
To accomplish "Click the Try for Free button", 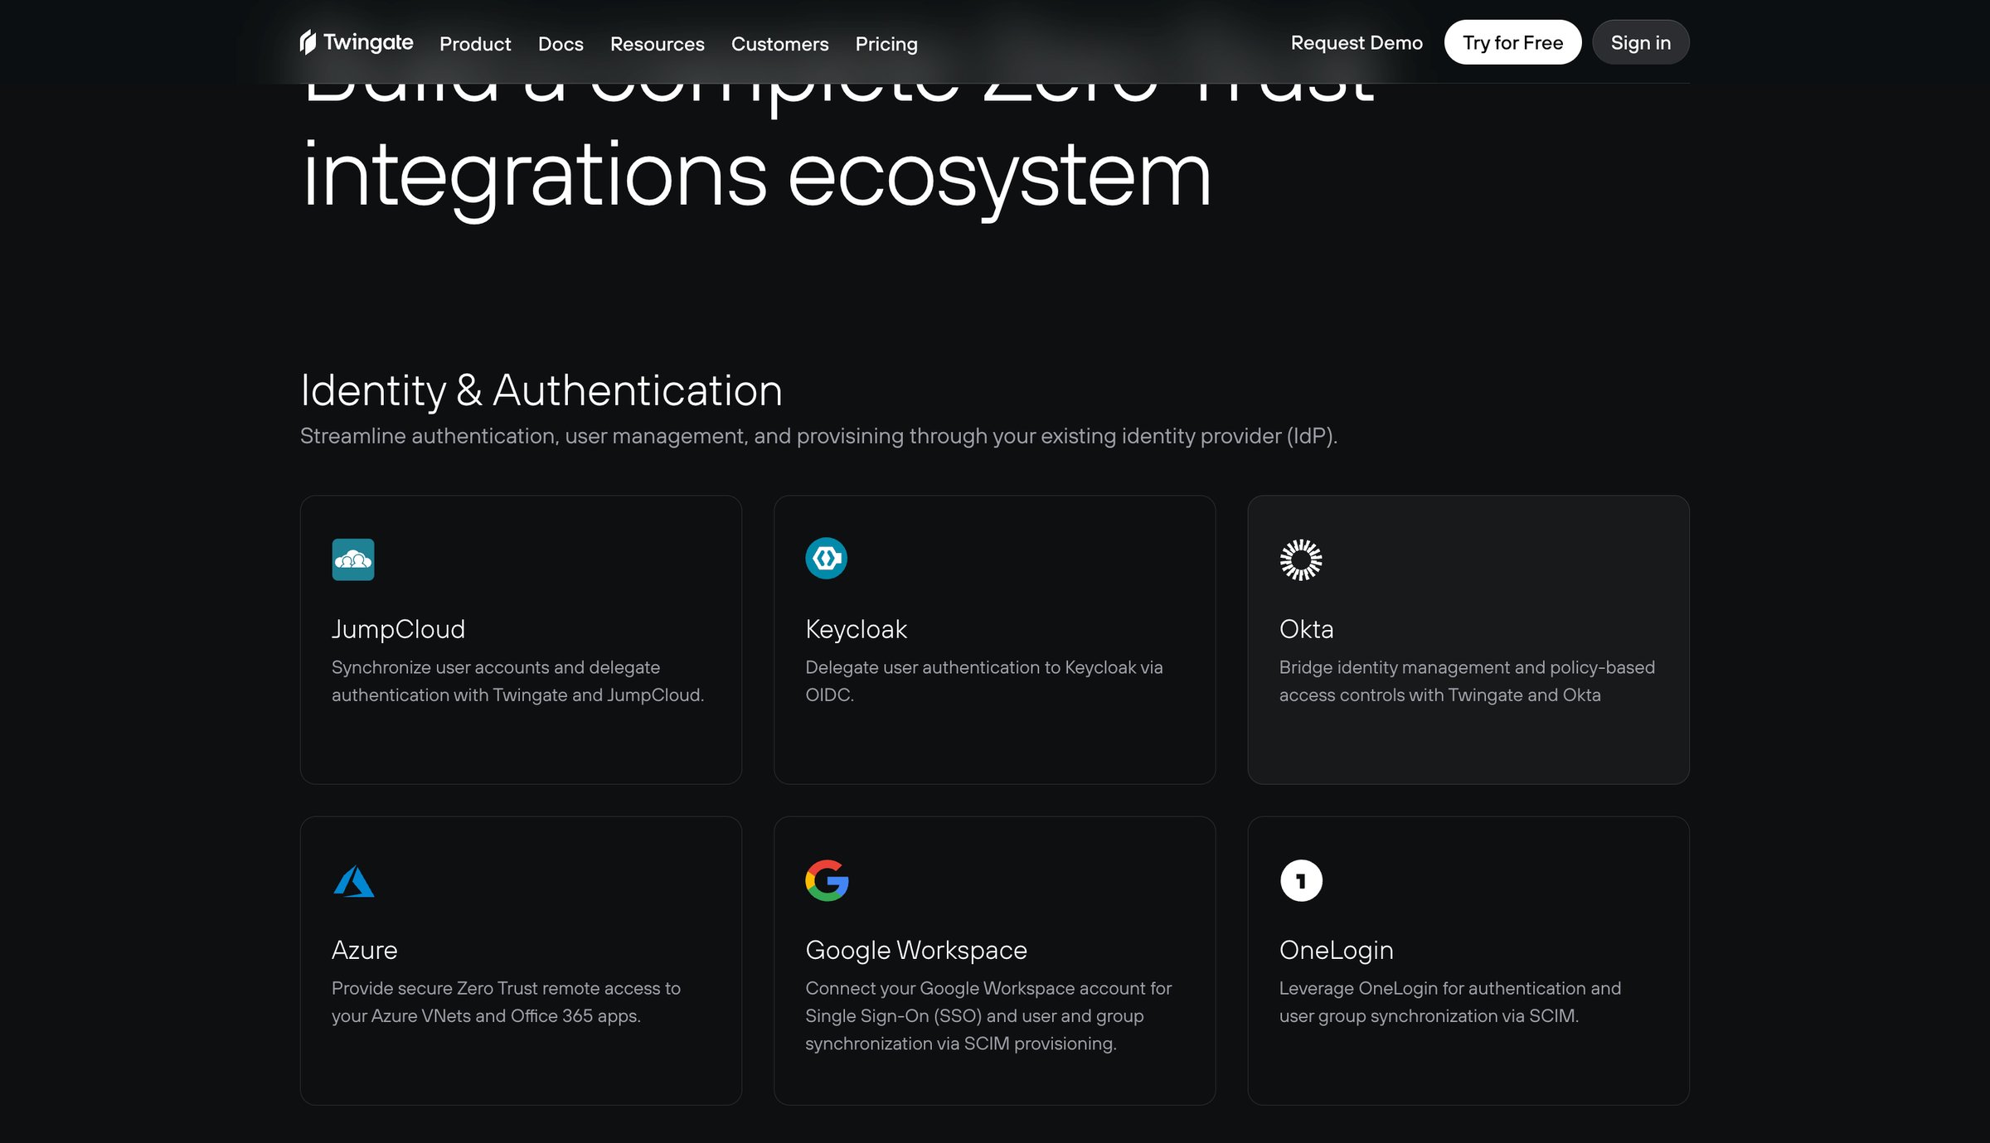I will [x=1512, y=42].
